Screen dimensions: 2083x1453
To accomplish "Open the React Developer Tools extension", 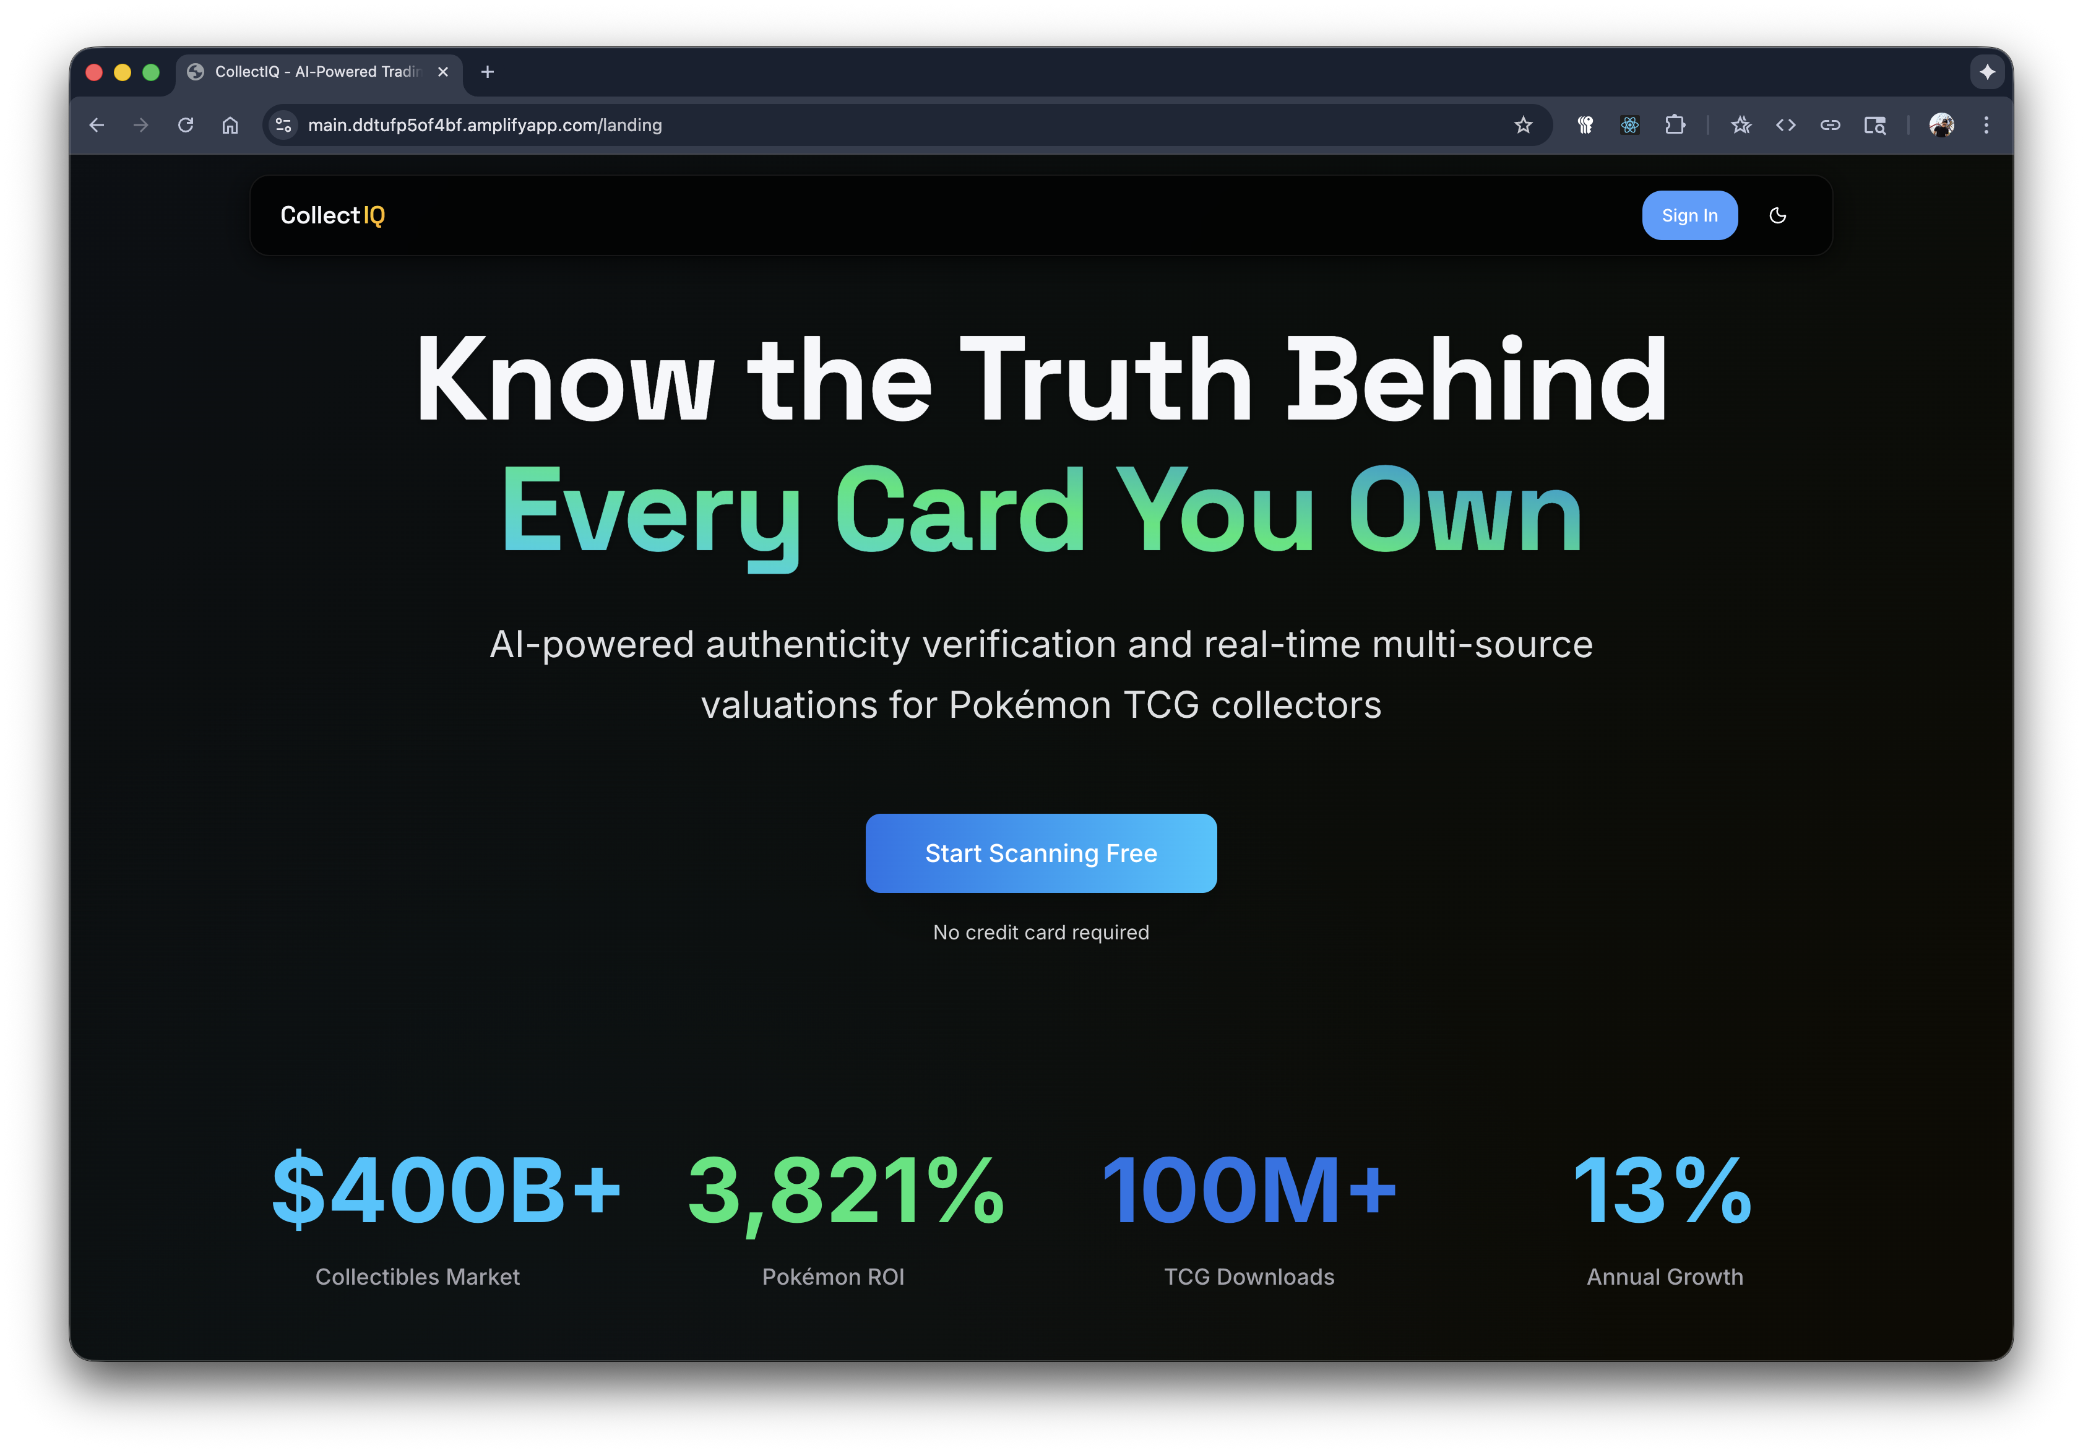I will pos(1629,125).
